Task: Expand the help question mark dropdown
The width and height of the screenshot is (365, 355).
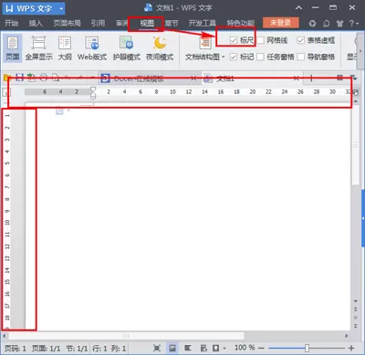Action: click(353, 24)
